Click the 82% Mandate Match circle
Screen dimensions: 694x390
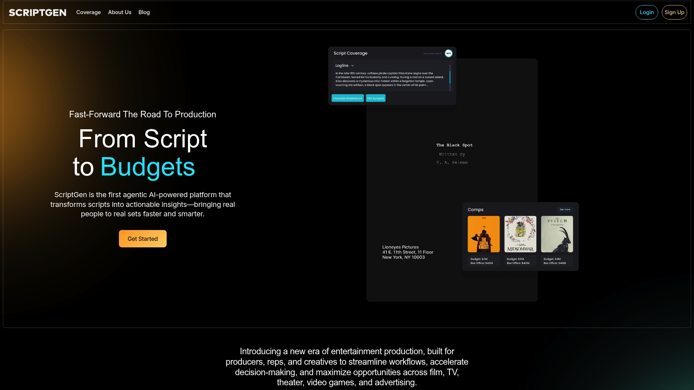449,53
